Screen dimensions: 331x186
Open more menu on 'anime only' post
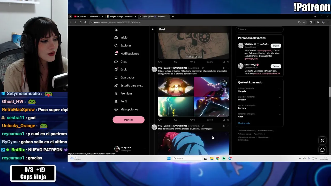[x=228, y=126]
